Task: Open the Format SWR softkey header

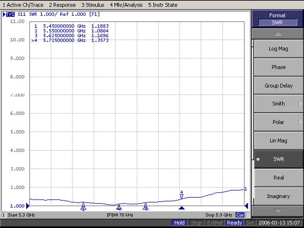Action: pos(277,19)
